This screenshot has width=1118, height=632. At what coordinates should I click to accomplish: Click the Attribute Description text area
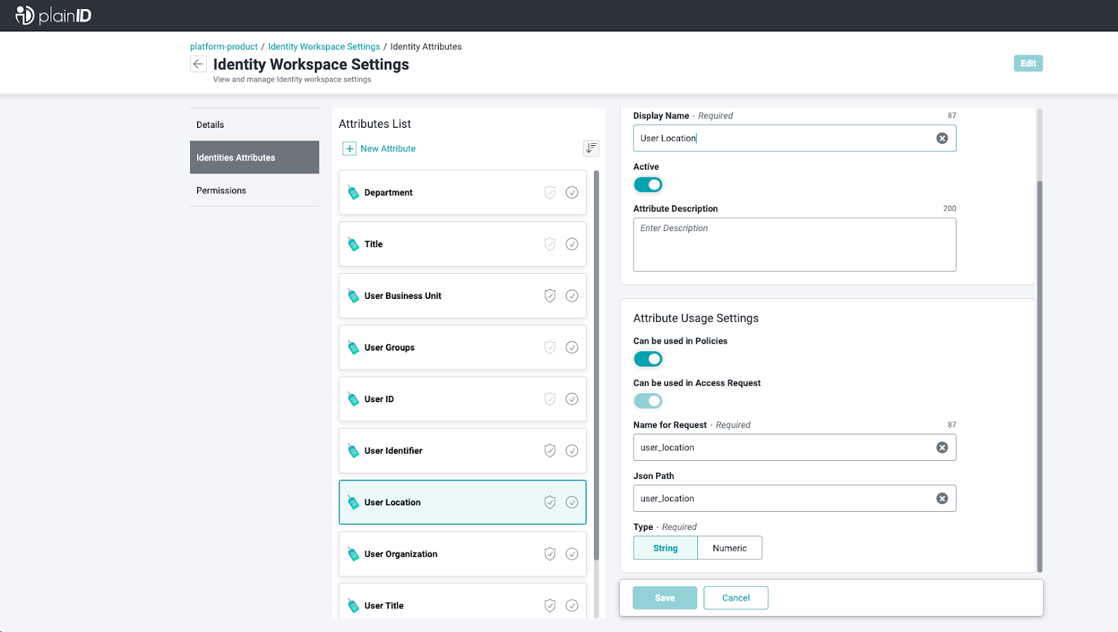click(794, 244)
